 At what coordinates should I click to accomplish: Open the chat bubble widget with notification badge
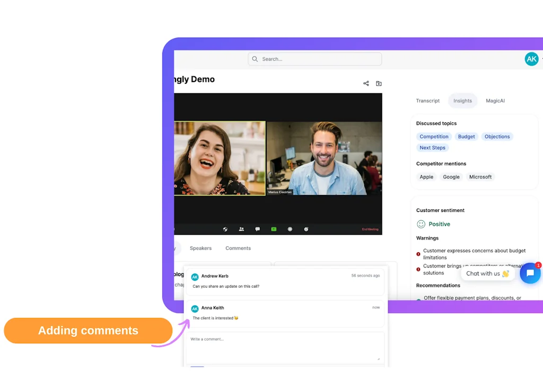[x=530, y=273]
